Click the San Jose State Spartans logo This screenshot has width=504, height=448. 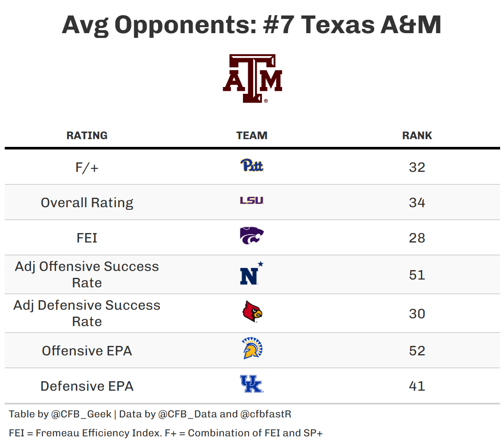pos(252,348)
